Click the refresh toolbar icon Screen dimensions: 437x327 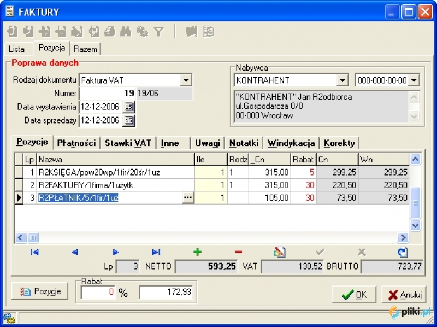[x=93, y=32]
